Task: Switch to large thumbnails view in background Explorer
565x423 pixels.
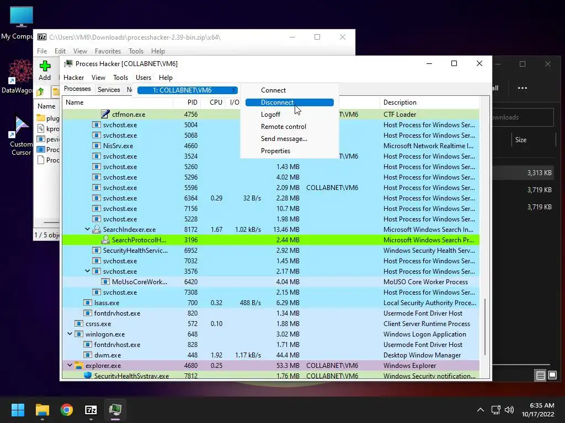Action: pyautogui.click(x=552, y=376)
